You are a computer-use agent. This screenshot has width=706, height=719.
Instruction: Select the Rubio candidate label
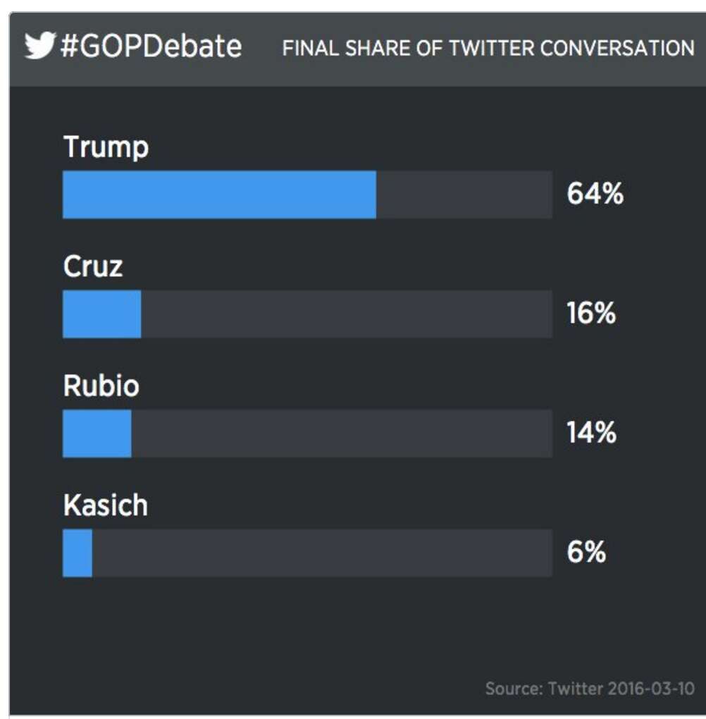pos(101,386)
